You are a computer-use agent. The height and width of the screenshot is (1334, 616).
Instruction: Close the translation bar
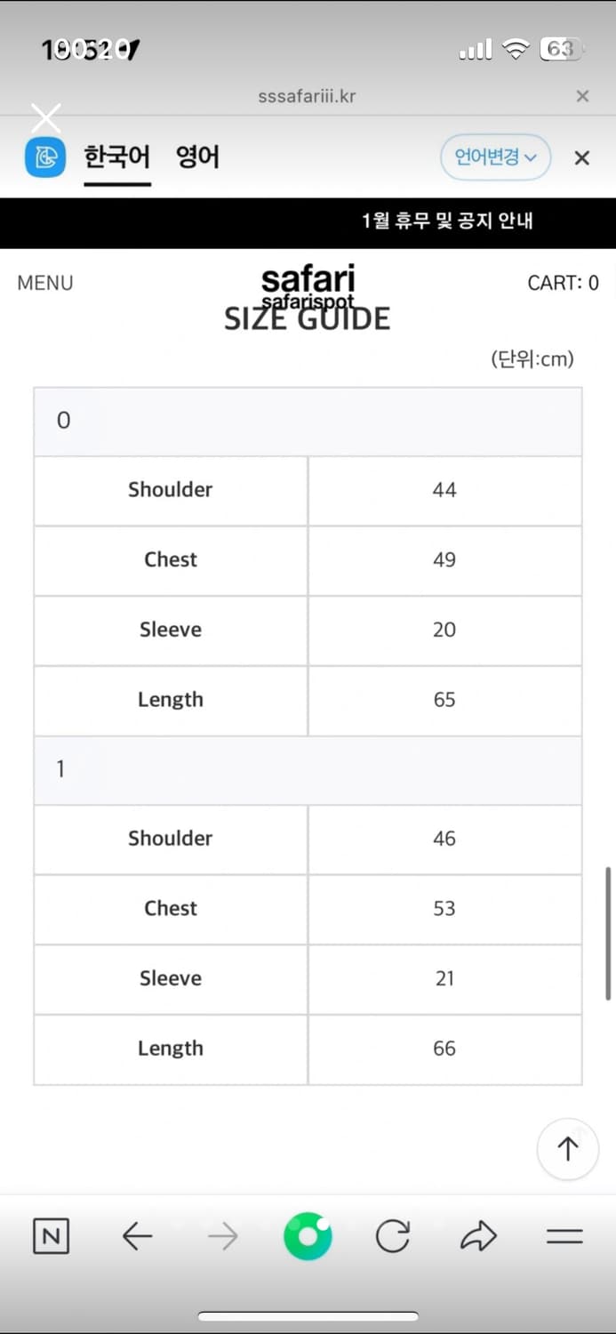click(582, 158)
